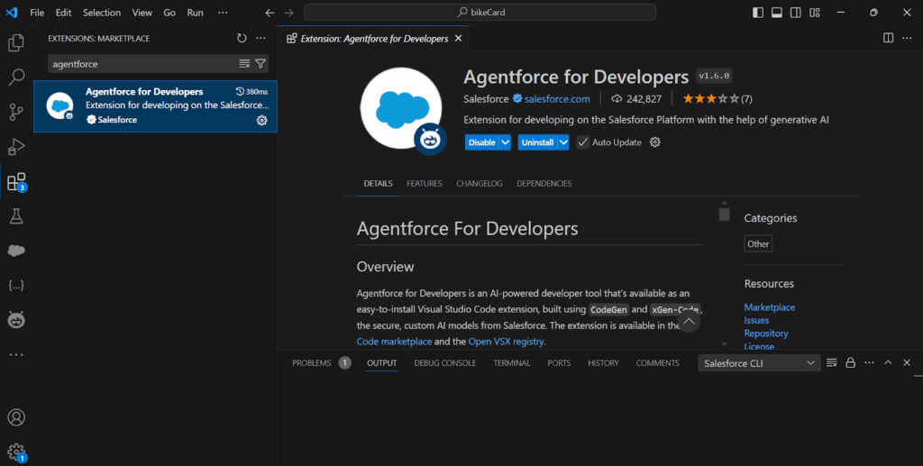923x466 pixels.
Task: Switch to the CHANGELOG tab
Action: point(480,184)
